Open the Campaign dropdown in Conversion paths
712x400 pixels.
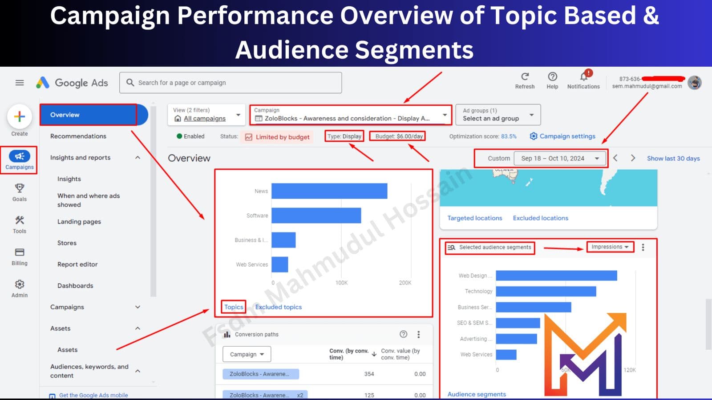pyautogui.click(x=247, y=354)
